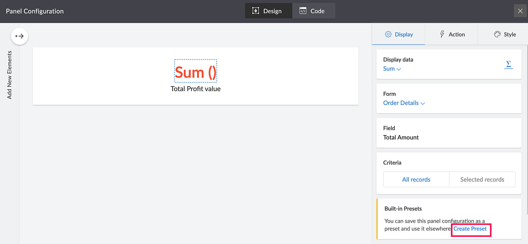Select the Total Profit value text
Screen dimensions: 528x244
pos(195,89)
